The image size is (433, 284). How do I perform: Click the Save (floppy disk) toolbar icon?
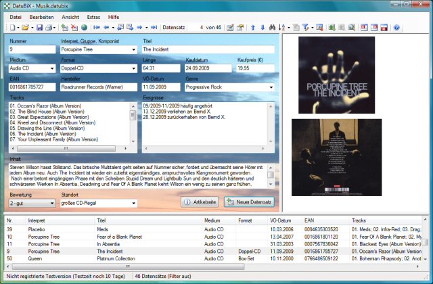(39, 28)
